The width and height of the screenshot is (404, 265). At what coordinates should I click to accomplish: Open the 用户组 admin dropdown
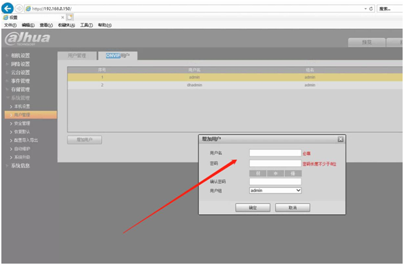click(x=275, y=191)
